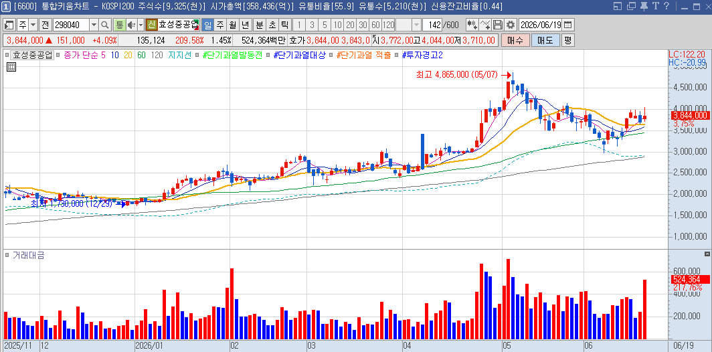The width and height of the screenshot is (712, 352).
Task: Select the 틱 tick period tab
Action: pyautogui.click(x=284, y=25)
